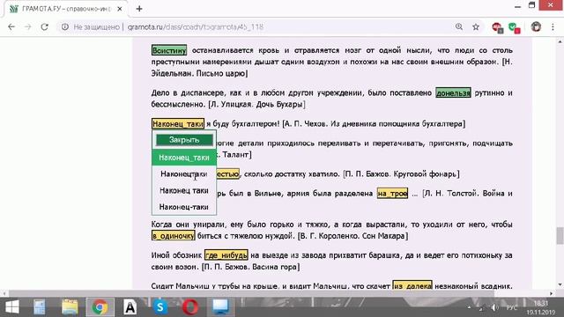Close the ГРАМОТА.РУ tab
The image size is (564, 317).
point(120,9)
